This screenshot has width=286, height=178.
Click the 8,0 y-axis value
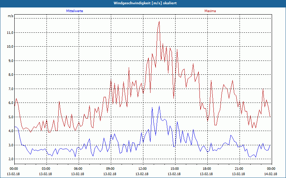click(x=11, y=75)
